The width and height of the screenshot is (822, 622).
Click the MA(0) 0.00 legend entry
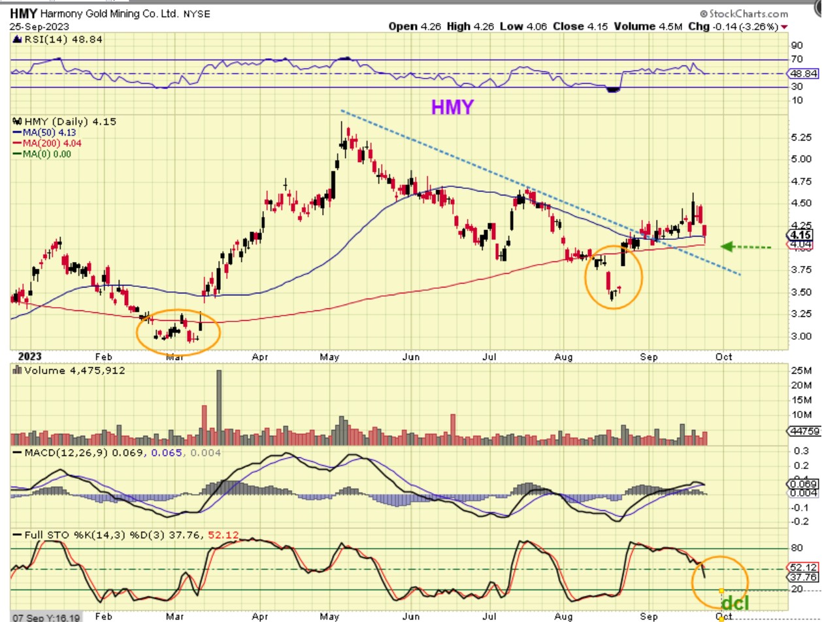(x=42, y=154)
